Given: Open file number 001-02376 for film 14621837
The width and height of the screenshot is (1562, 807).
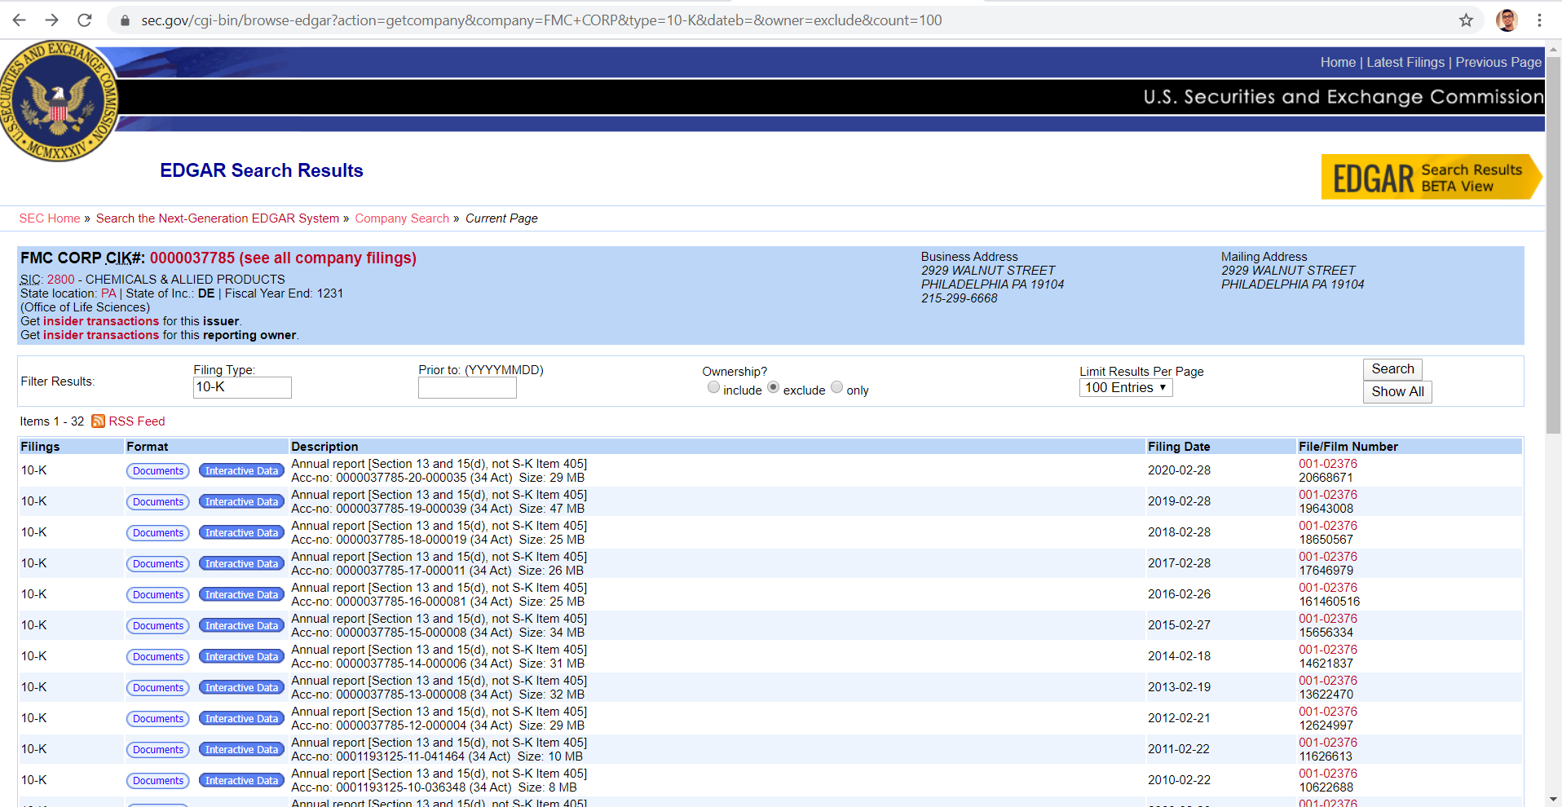Looking at the screenshot, I should (1328, 650).
